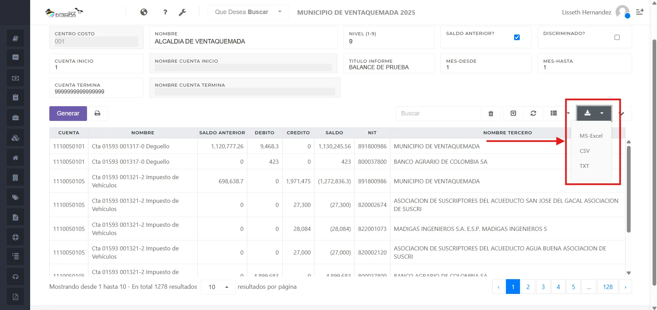Enable the DISCRIMINADO checkbox

(617, 37)
